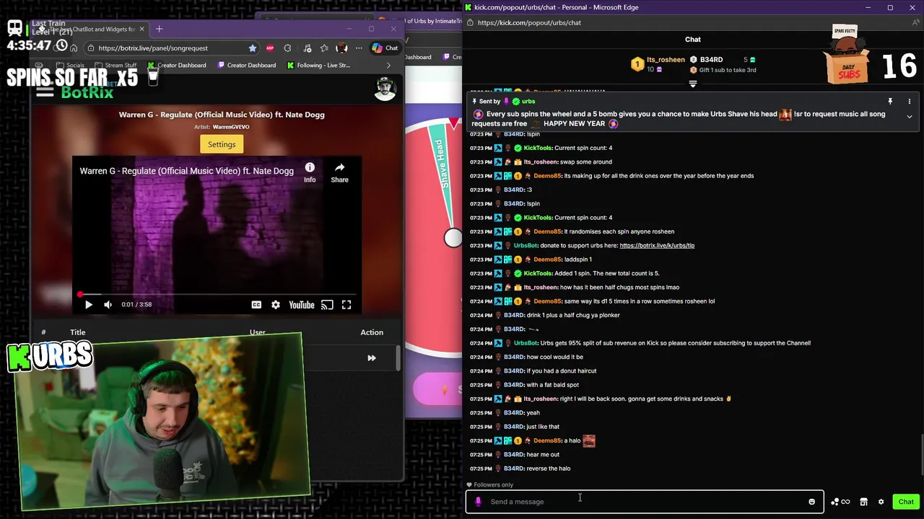Open browser profile picture

[x=341, y=48]
